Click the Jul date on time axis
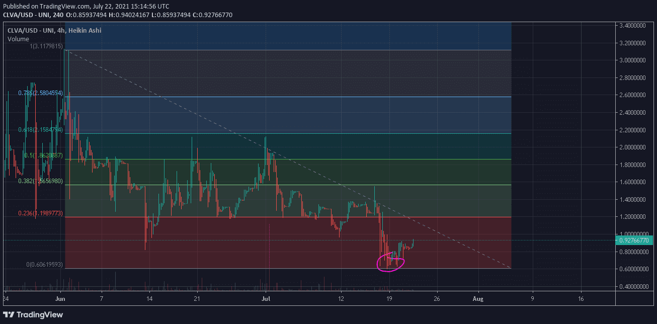 tap(265, 298)
